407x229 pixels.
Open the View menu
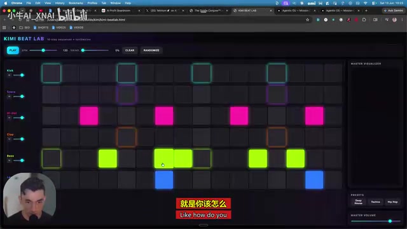(x=48, y=3)
